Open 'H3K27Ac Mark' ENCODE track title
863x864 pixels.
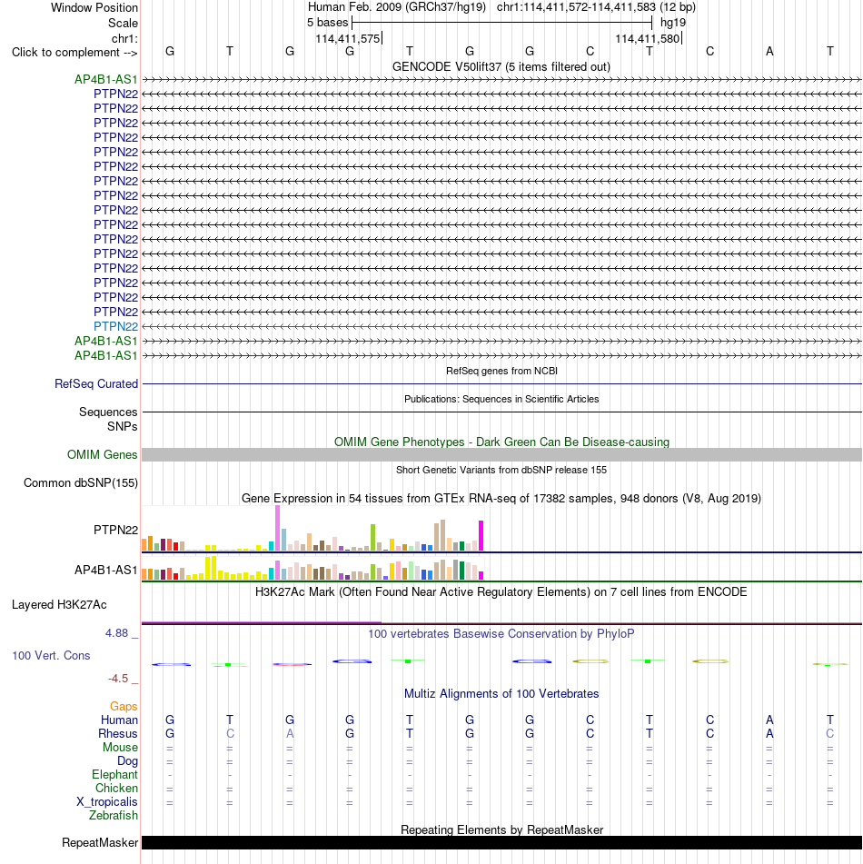501,591
